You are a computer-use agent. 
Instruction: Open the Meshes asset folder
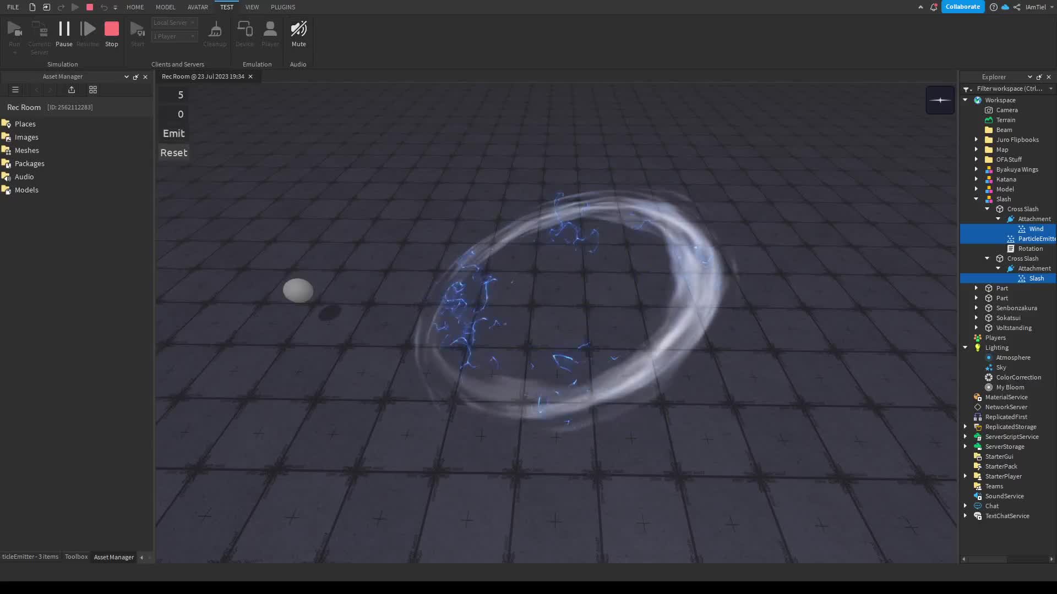pyautogui.click(x=26, y=150)
